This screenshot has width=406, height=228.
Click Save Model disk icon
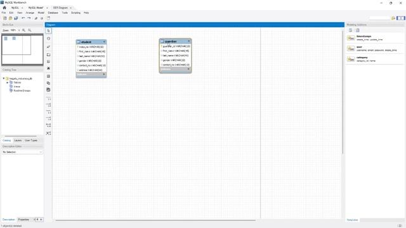16,18
